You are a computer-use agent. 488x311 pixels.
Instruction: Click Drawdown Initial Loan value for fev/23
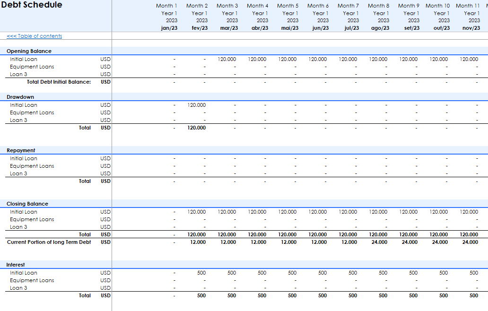pos(197,105)
